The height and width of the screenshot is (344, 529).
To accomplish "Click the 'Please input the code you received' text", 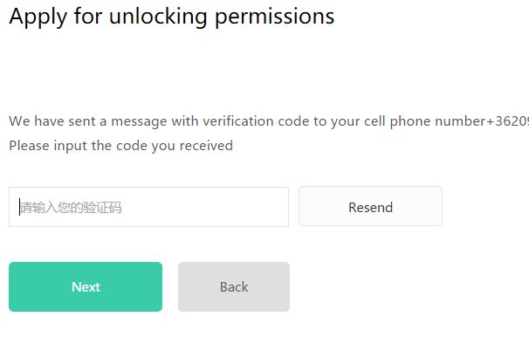I will coord(120,146).
